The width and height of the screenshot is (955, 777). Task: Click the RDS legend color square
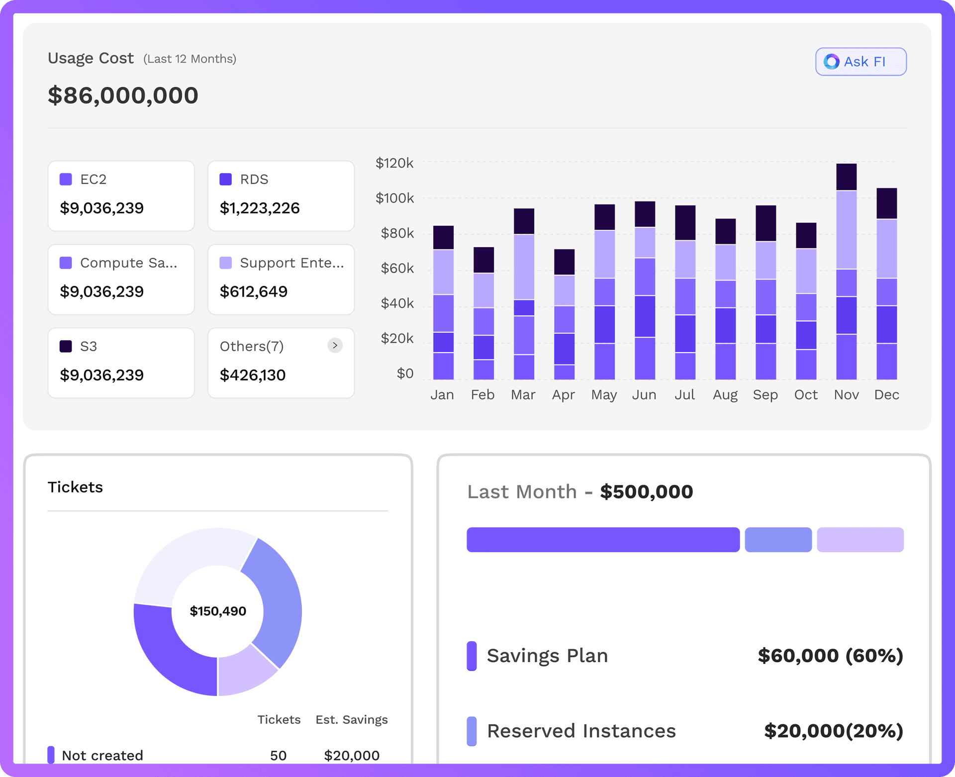226,179
